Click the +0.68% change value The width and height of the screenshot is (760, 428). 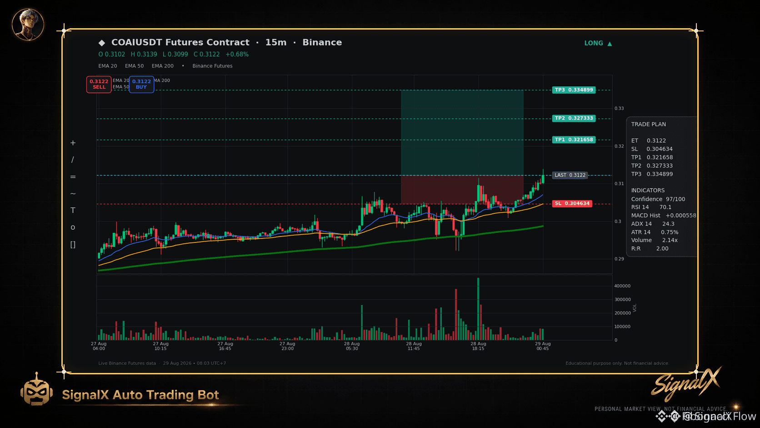tap(237, 54)
